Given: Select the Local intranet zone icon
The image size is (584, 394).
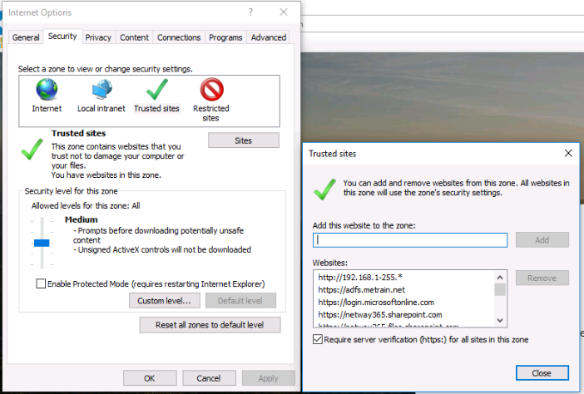Looking at the screenshot, I should [x=101, y=90].
